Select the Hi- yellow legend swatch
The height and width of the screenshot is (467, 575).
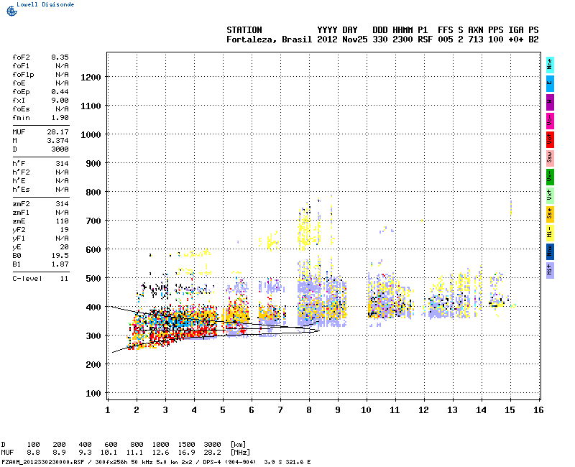[x=550, y=233]
